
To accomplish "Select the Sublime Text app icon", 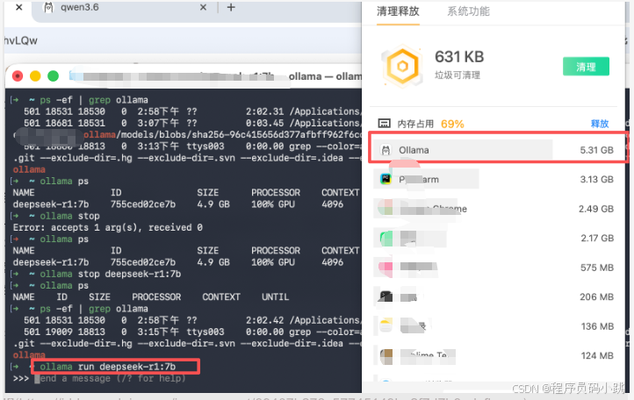I will coord(386,356).
